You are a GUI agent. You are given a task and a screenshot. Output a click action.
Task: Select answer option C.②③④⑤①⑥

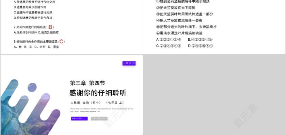tap(169, 46)
